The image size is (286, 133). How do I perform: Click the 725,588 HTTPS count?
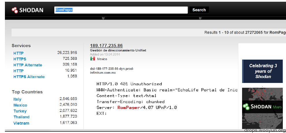[70, 59]
